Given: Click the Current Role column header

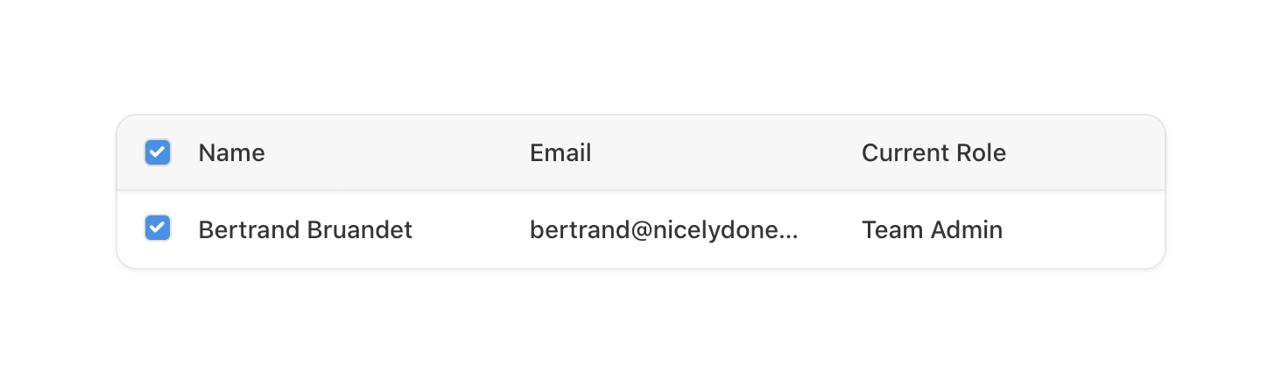Looking at the screenshot, I should tap(933, 153).
